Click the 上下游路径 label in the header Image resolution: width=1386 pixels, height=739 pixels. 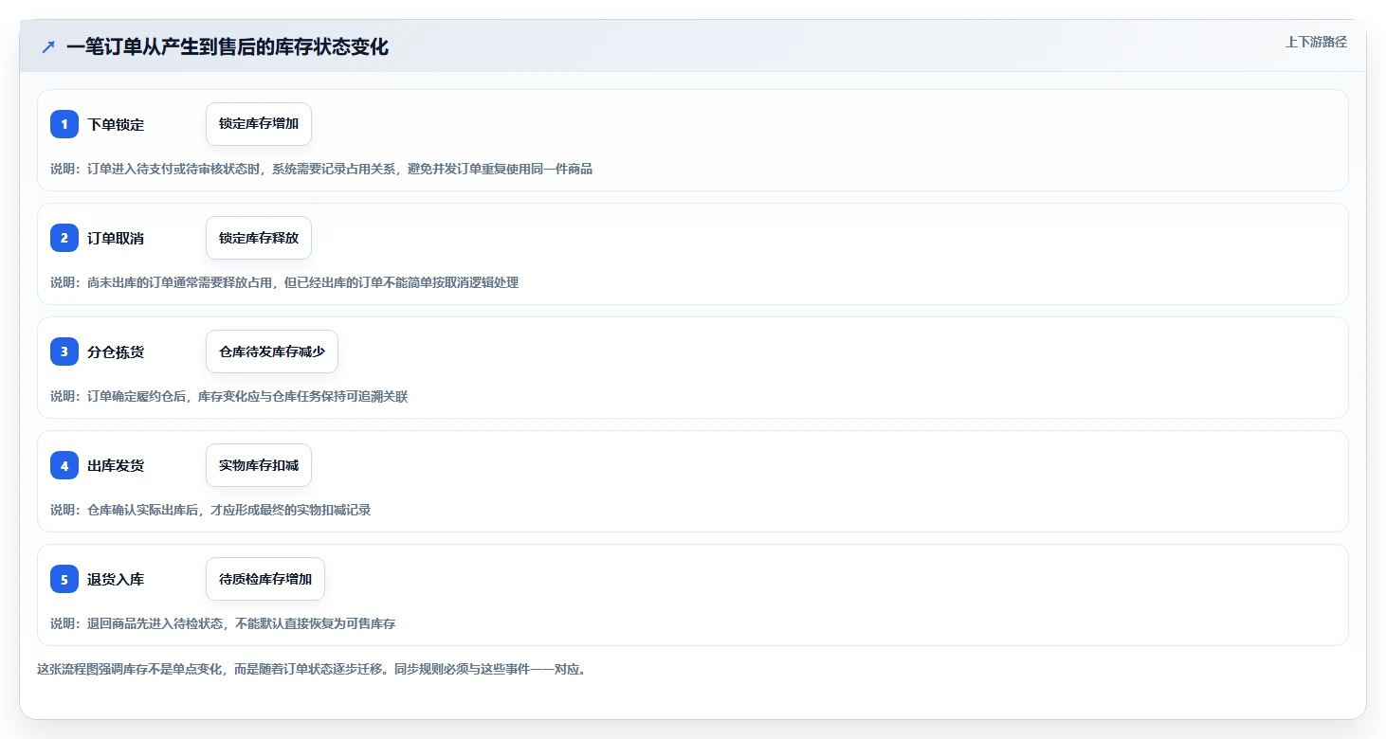pos(1316,42)
